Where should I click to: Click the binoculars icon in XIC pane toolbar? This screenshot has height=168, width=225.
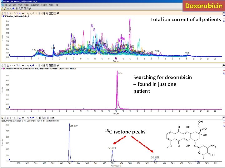pos(58,66)
